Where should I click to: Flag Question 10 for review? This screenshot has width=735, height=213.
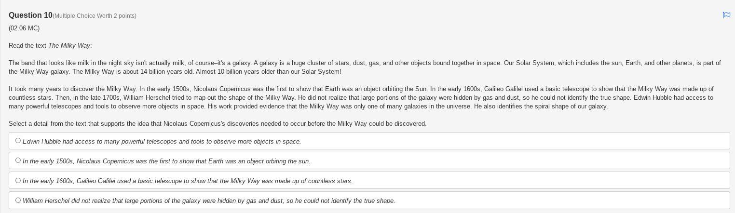(x=726, y=15)
